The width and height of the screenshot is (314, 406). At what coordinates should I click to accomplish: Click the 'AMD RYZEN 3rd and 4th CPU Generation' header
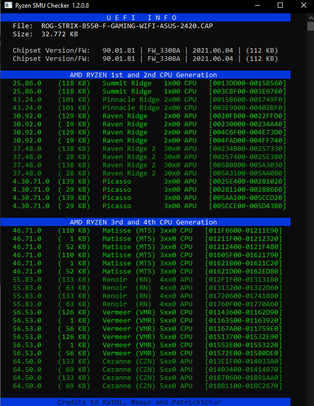click(x=143, y=222)
